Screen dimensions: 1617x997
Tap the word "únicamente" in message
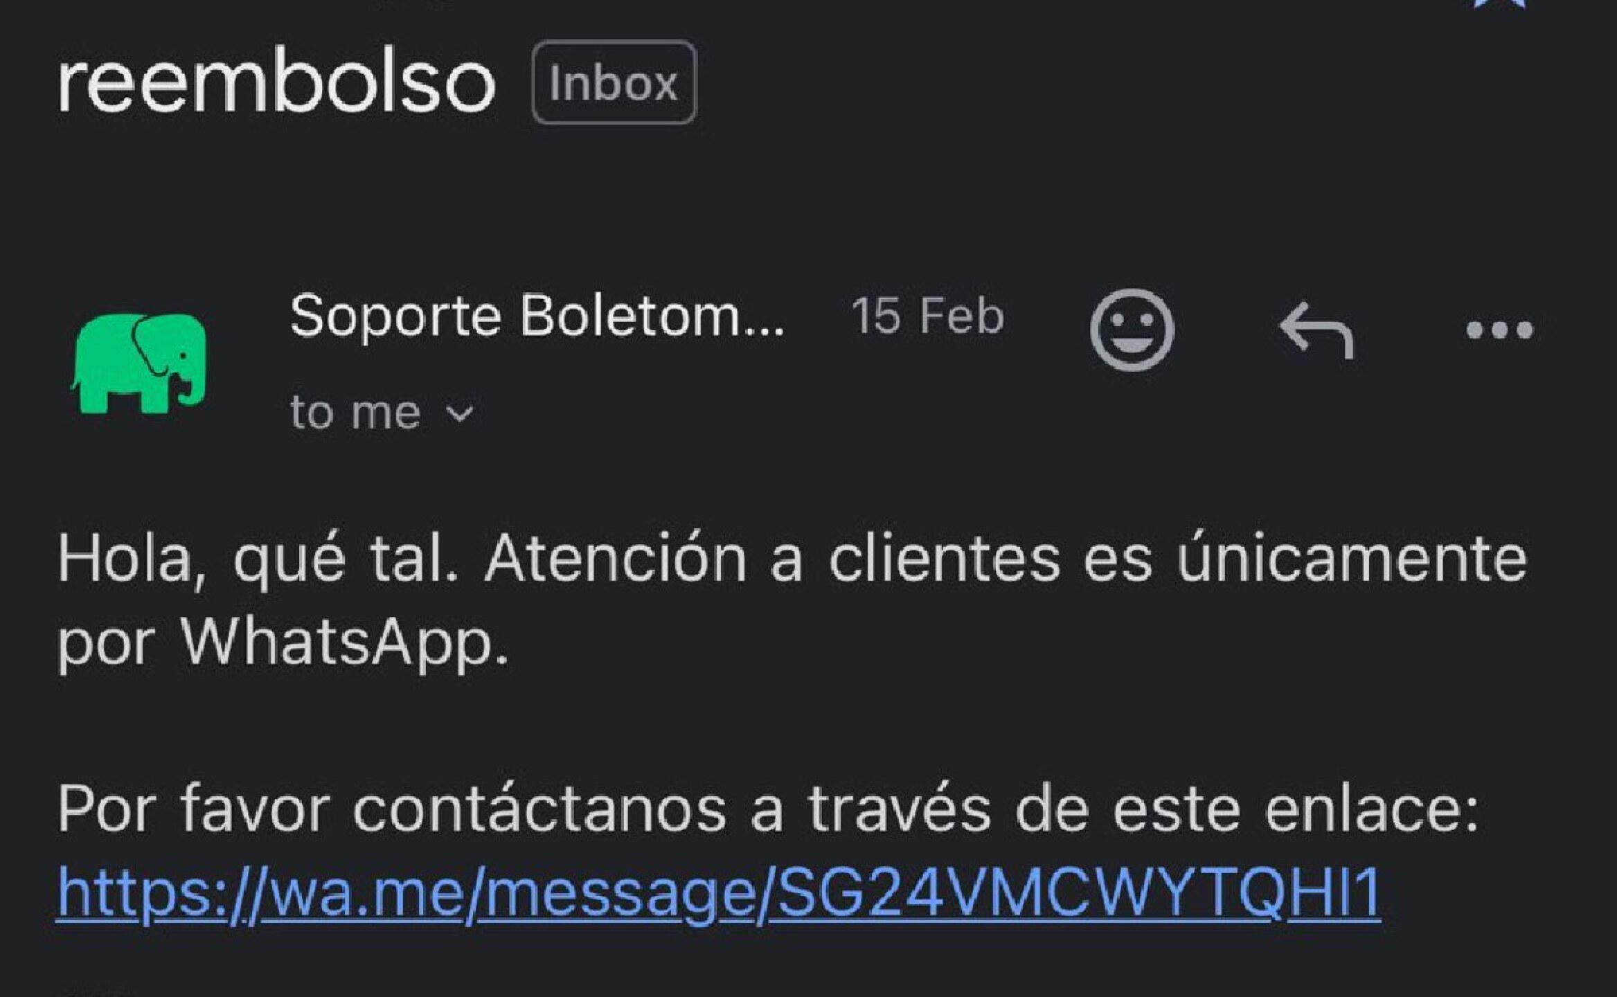pos(1352,559)
